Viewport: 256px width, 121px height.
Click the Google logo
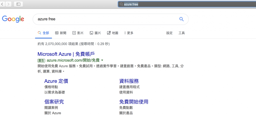[x=13, y=19]
